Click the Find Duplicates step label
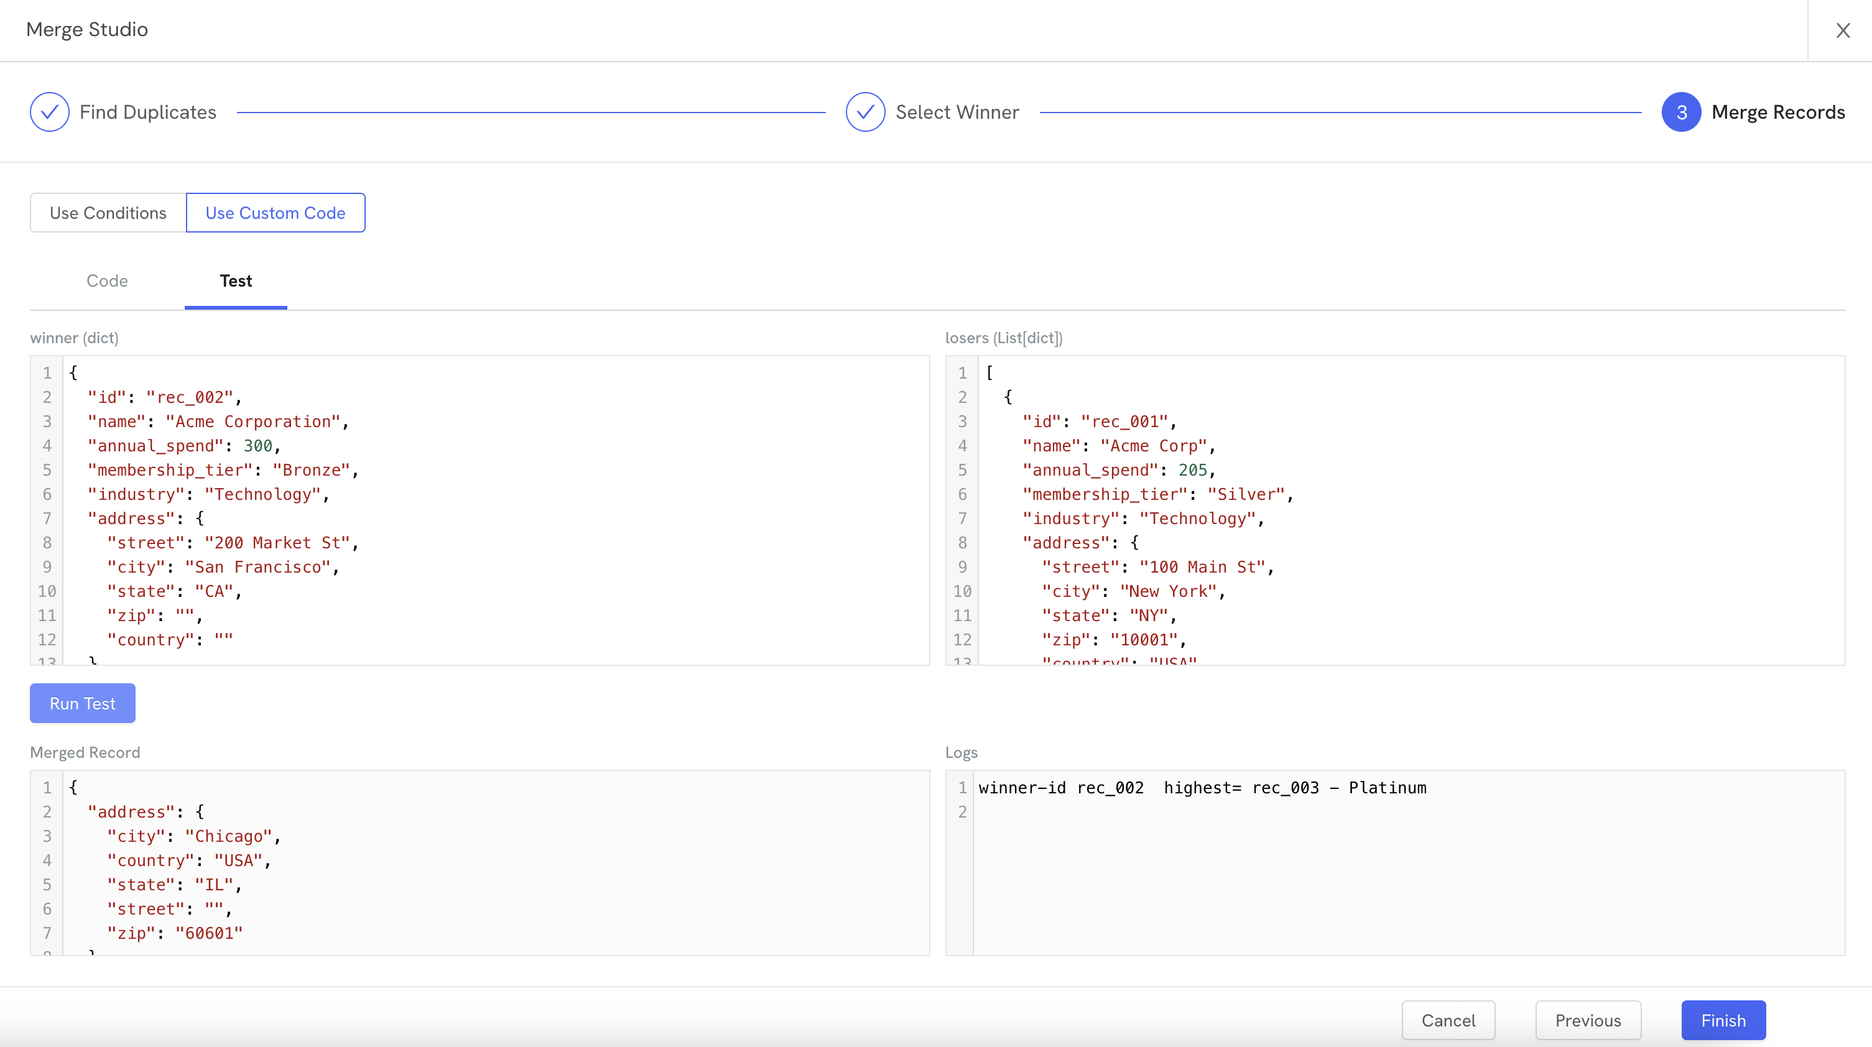This screenshot has width=1872, height=1047. click(147, 112)
